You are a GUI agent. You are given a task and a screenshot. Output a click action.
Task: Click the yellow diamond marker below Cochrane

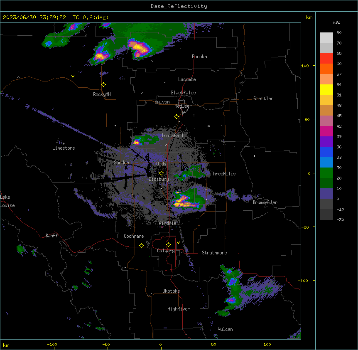tap(141, 245)
